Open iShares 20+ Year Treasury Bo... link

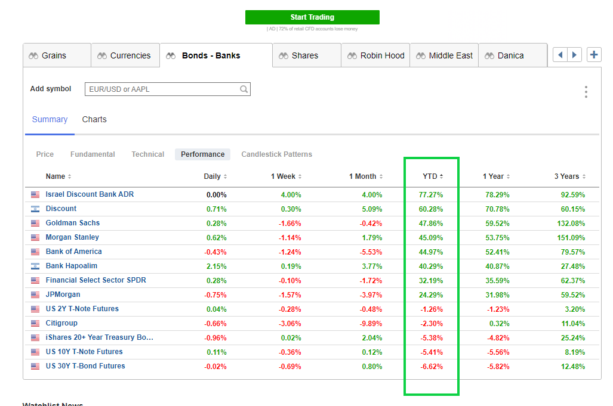pos(99,337)
